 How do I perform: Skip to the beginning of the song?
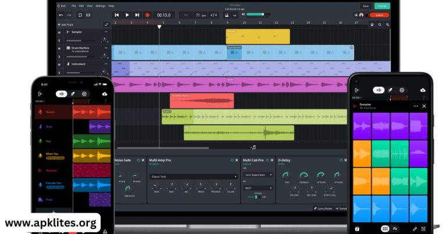(x=117, y=15)
